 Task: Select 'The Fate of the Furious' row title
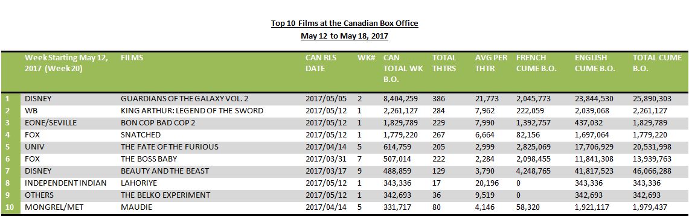[x=170, y=147]
